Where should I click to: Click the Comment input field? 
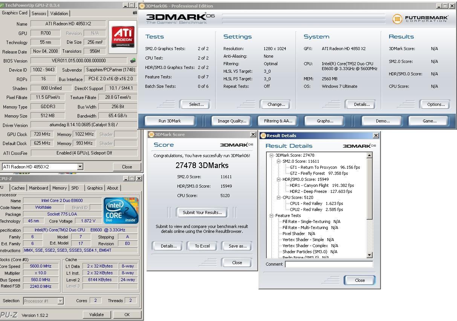click(329, 264)
